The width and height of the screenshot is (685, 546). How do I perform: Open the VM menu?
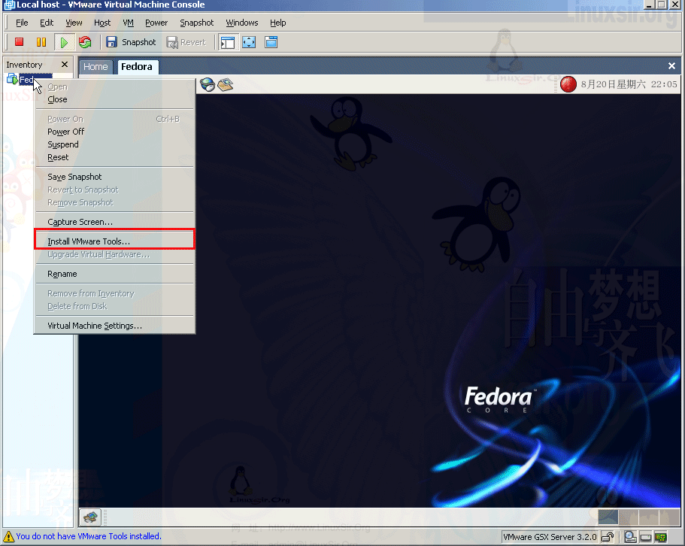pos(128,23)
